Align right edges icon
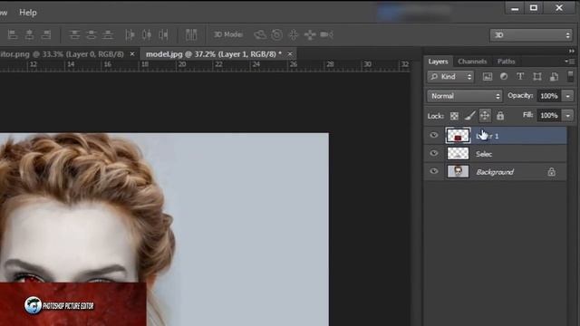This screenshot has width=580, height=326. [x=46, y=34]
